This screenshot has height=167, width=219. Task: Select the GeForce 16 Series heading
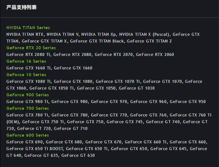click(26, 61)
